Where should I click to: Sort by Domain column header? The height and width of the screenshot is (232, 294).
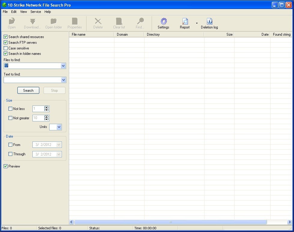click(129, 34)
